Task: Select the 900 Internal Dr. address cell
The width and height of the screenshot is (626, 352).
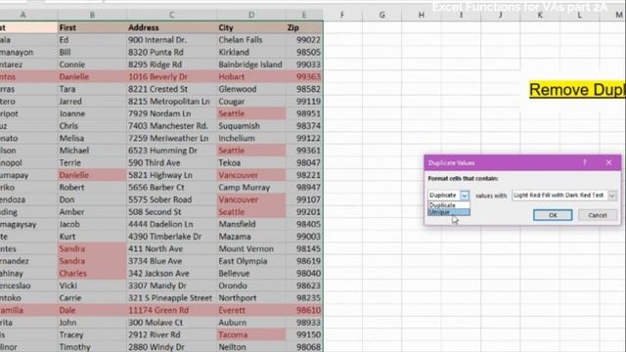Action: 171,40
